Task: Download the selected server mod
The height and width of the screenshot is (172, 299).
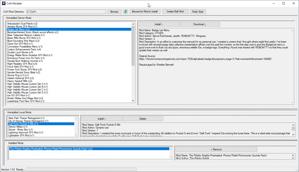Action: [x=200, y=24]
